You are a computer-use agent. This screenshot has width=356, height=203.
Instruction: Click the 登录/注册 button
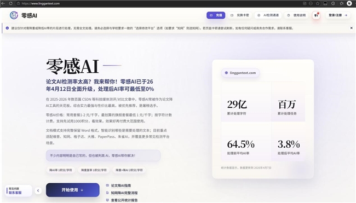point(337,15)
